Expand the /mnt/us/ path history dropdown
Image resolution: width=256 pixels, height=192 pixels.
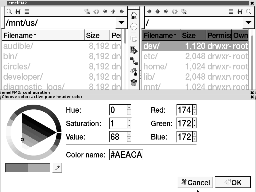coord(121,23)
